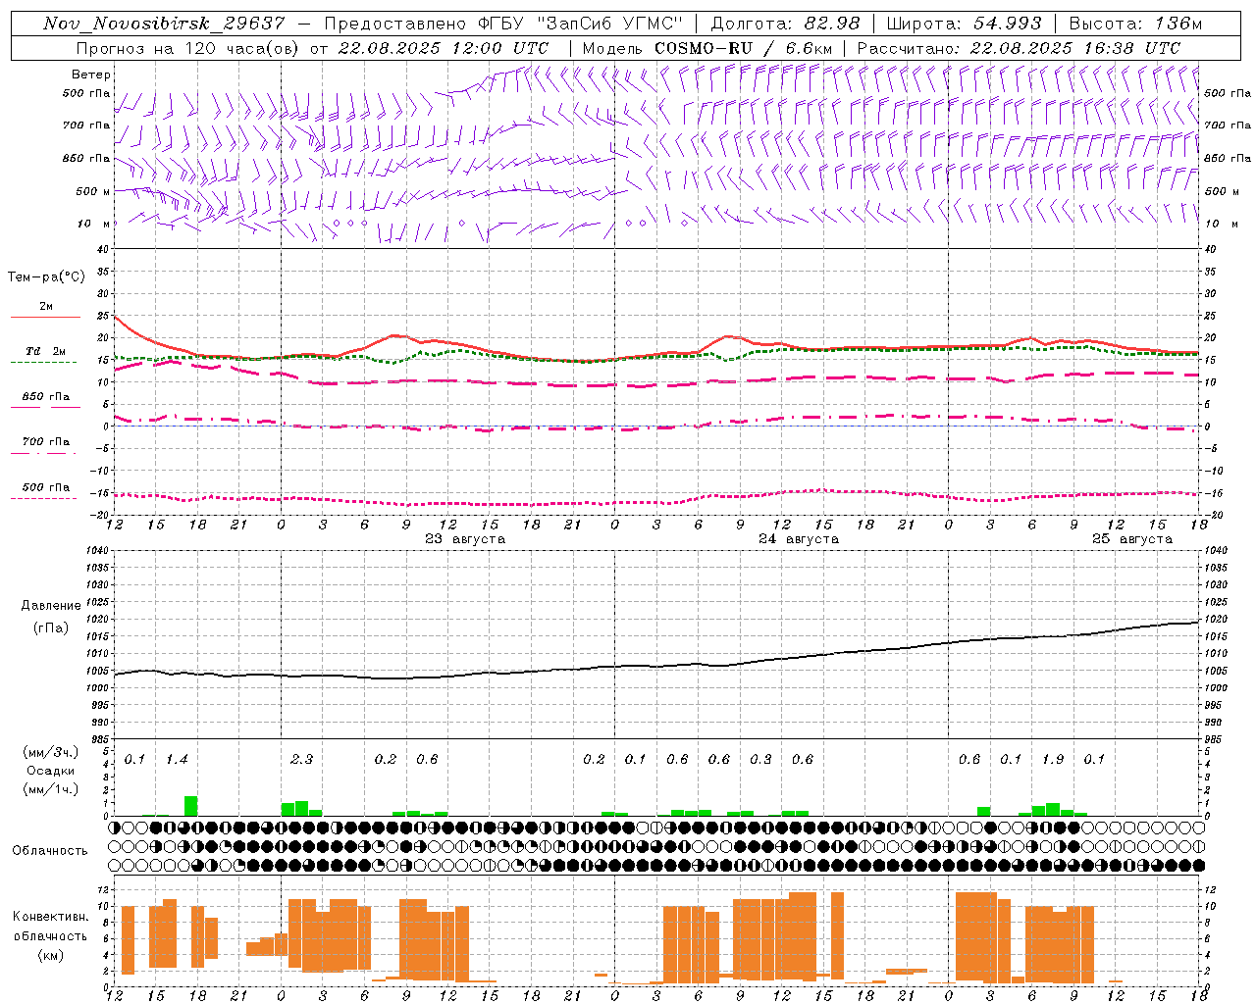The width and height of the screenshot is (1256, 1004).
Task: Click the 1.9 precipitation total
Action: 1053,760
